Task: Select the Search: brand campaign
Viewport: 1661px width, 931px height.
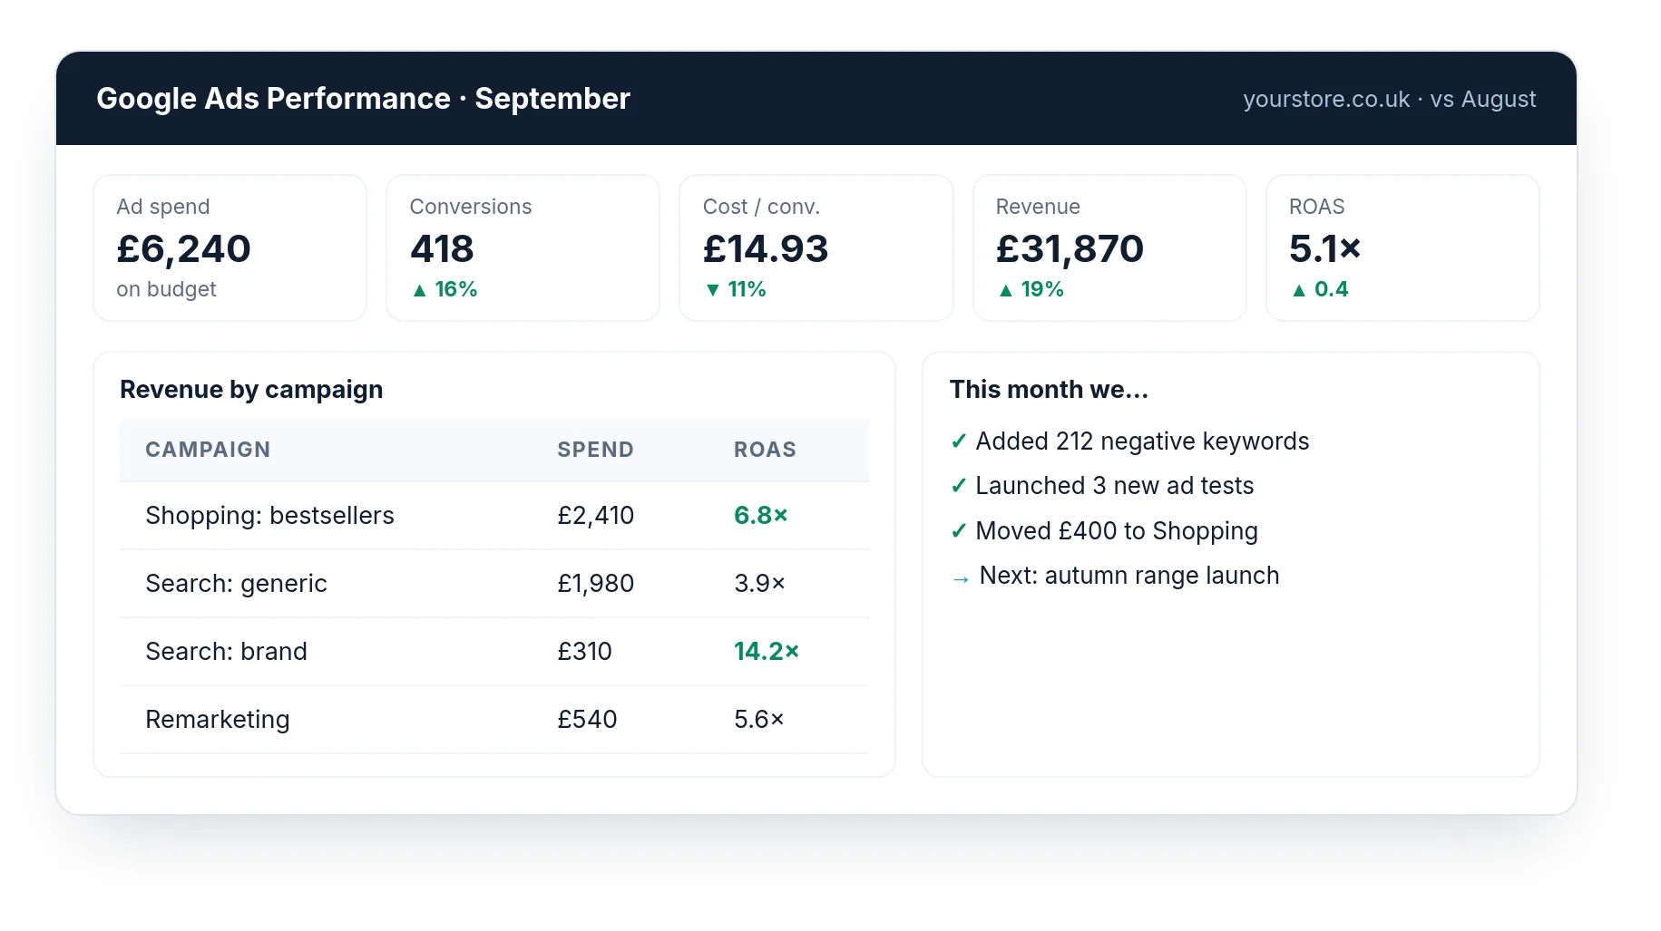Action: [x=226, y=652]
